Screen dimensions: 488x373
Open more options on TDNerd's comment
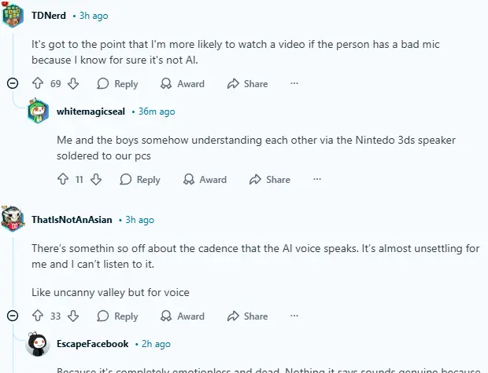[294, 83]
